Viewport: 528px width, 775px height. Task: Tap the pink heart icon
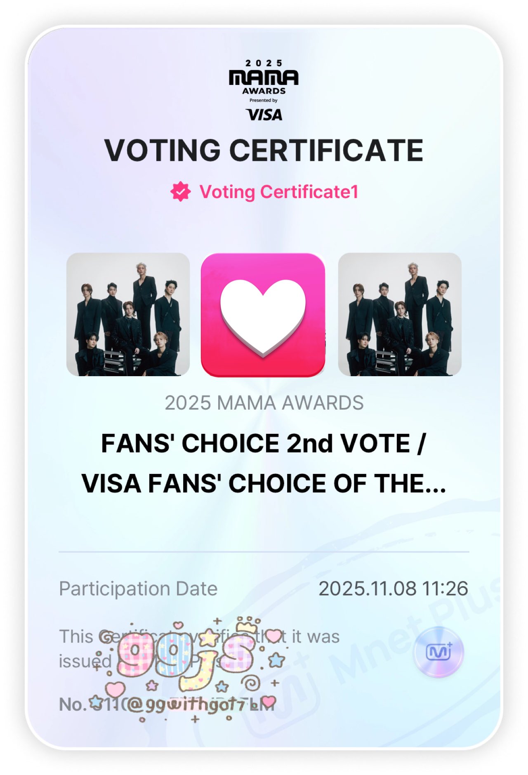point(263,315)
